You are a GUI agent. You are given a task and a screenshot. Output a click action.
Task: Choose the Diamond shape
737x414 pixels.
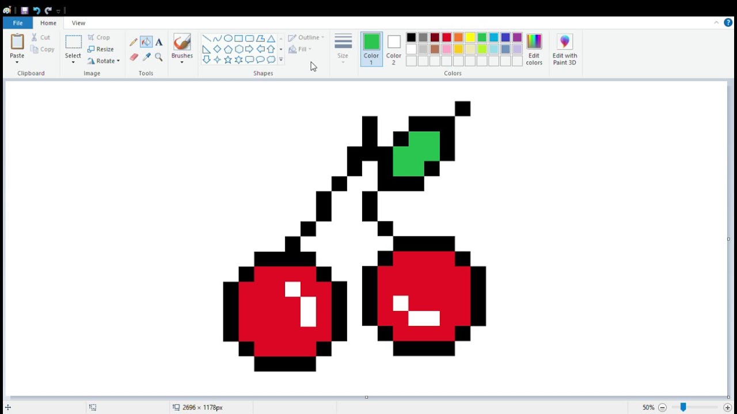tap(217, 49)
